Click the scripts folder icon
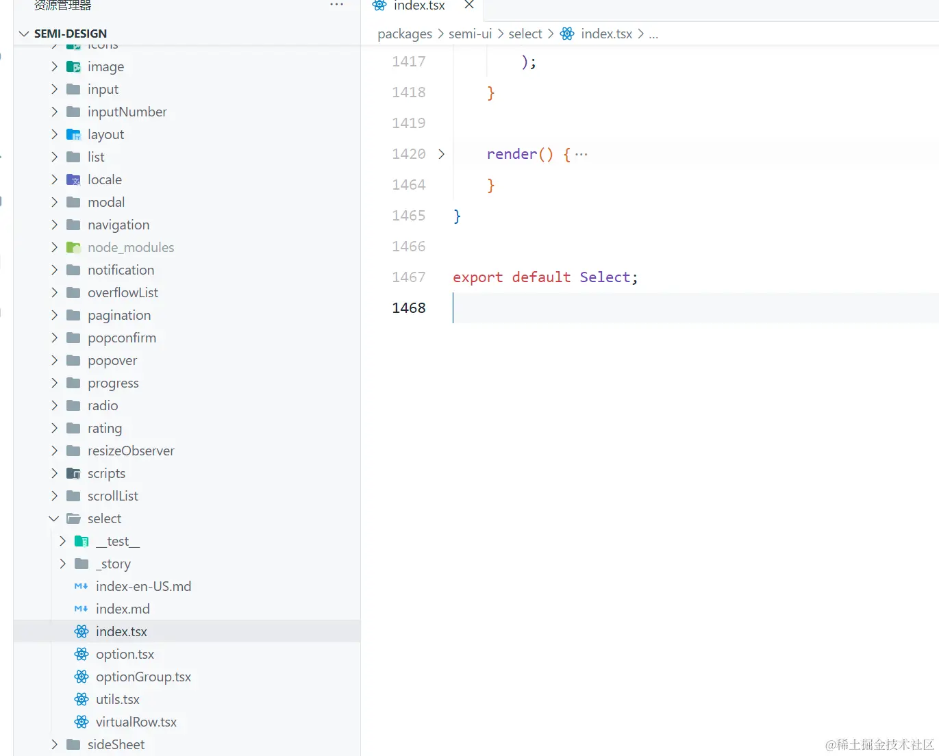The width and height of the screenshot is (939, 756). pyautogui.click(x=73, y=473)
